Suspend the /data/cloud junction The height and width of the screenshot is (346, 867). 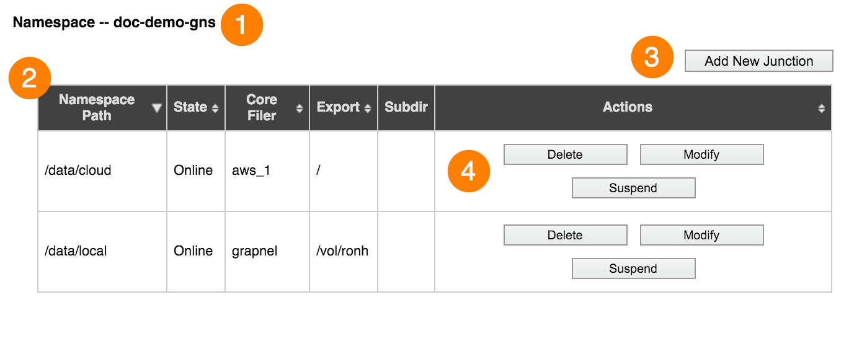633,188
